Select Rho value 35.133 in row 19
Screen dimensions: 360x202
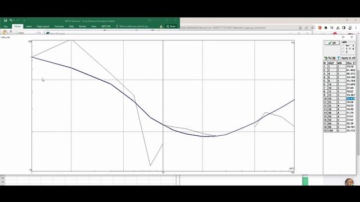coord(350,130)
